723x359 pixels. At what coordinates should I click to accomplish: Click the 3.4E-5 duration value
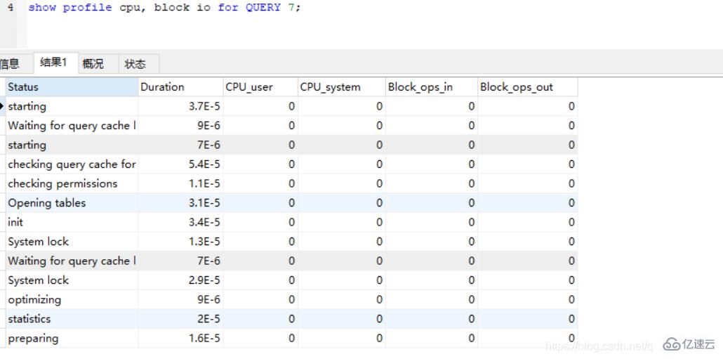pyautogui.click(x=204, y=223)
